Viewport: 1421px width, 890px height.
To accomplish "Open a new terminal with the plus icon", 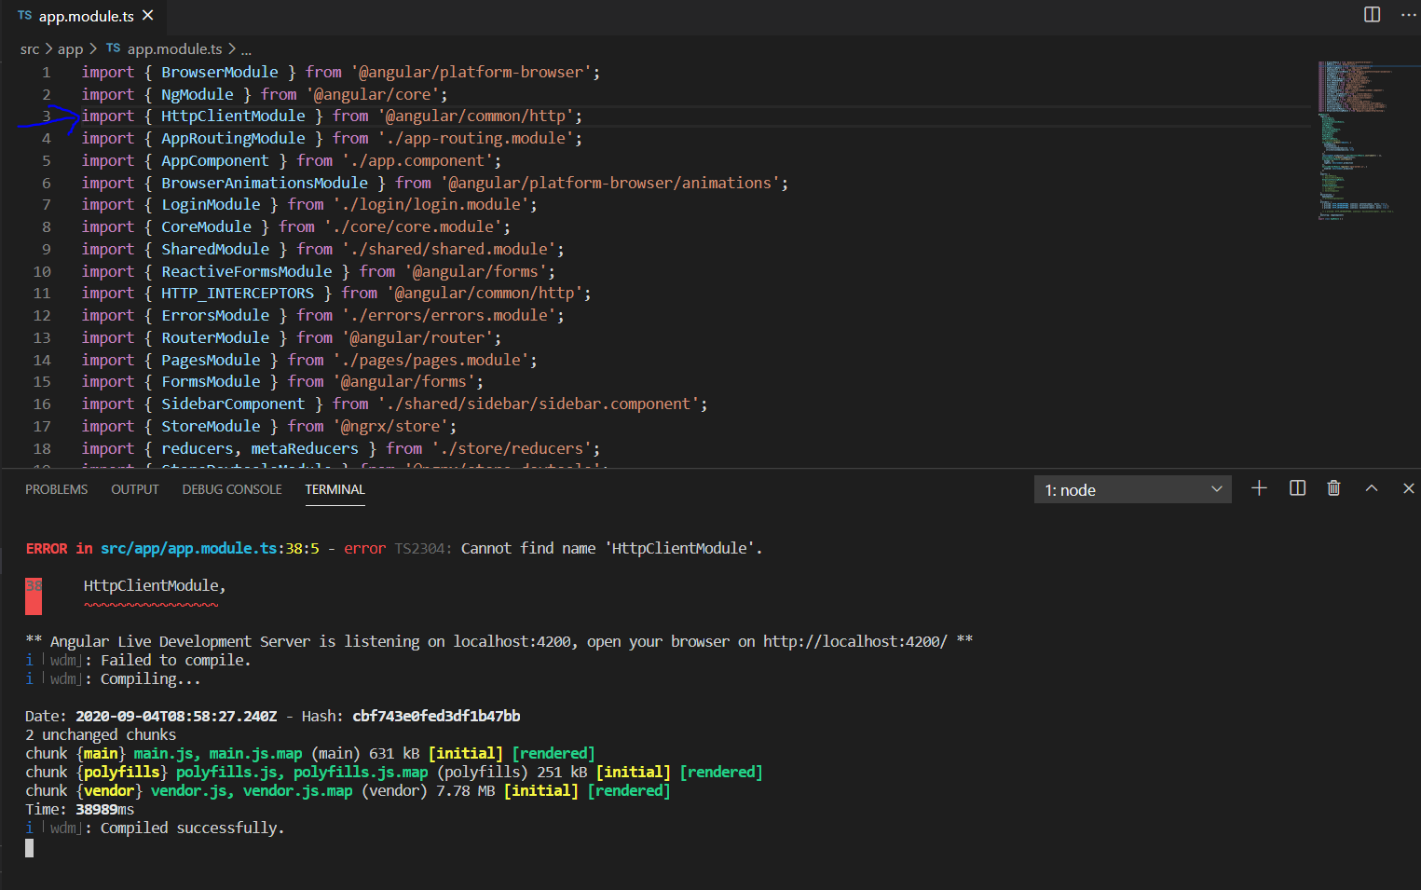I will click(1259, 487).
